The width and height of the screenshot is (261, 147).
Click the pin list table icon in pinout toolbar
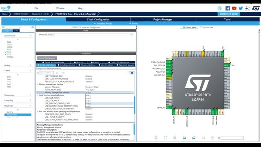coord(212,138)
